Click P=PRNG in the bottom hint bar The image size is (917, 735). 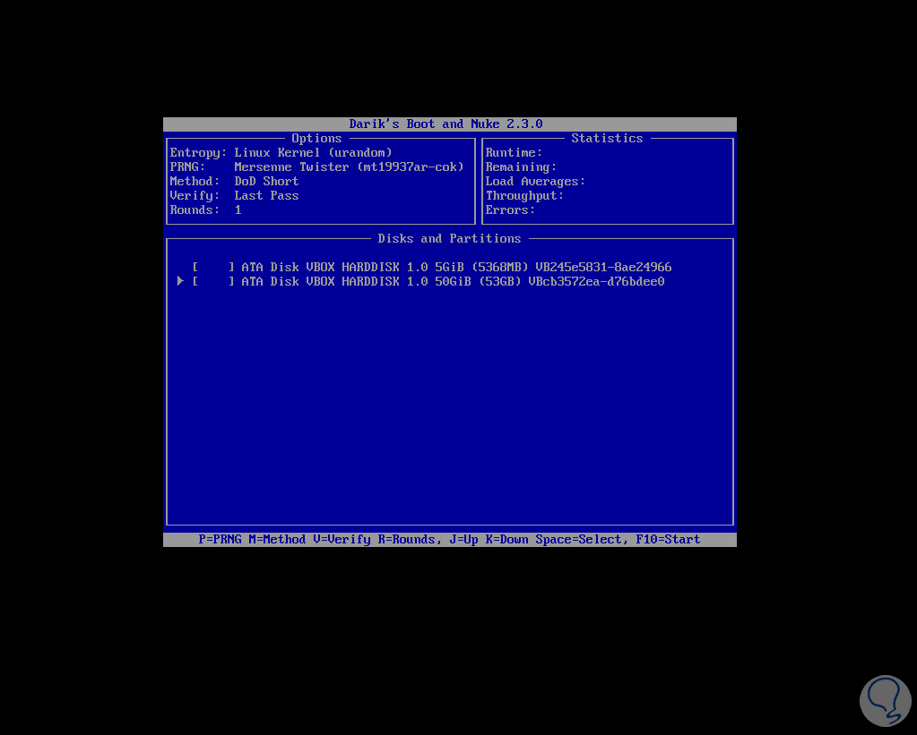[220, 539]
